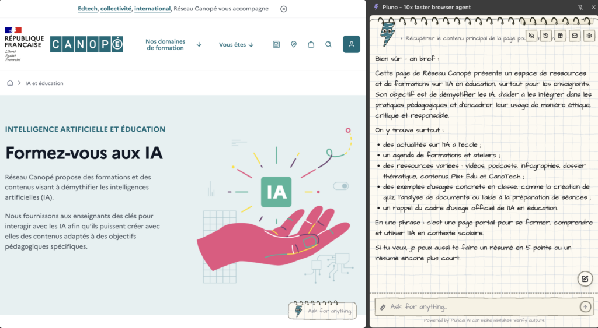Viewport: 598px width, 328px height.
Task: Toggle the crossed-eye visibility icon in Pluno
Action: (x=531, y=36)
